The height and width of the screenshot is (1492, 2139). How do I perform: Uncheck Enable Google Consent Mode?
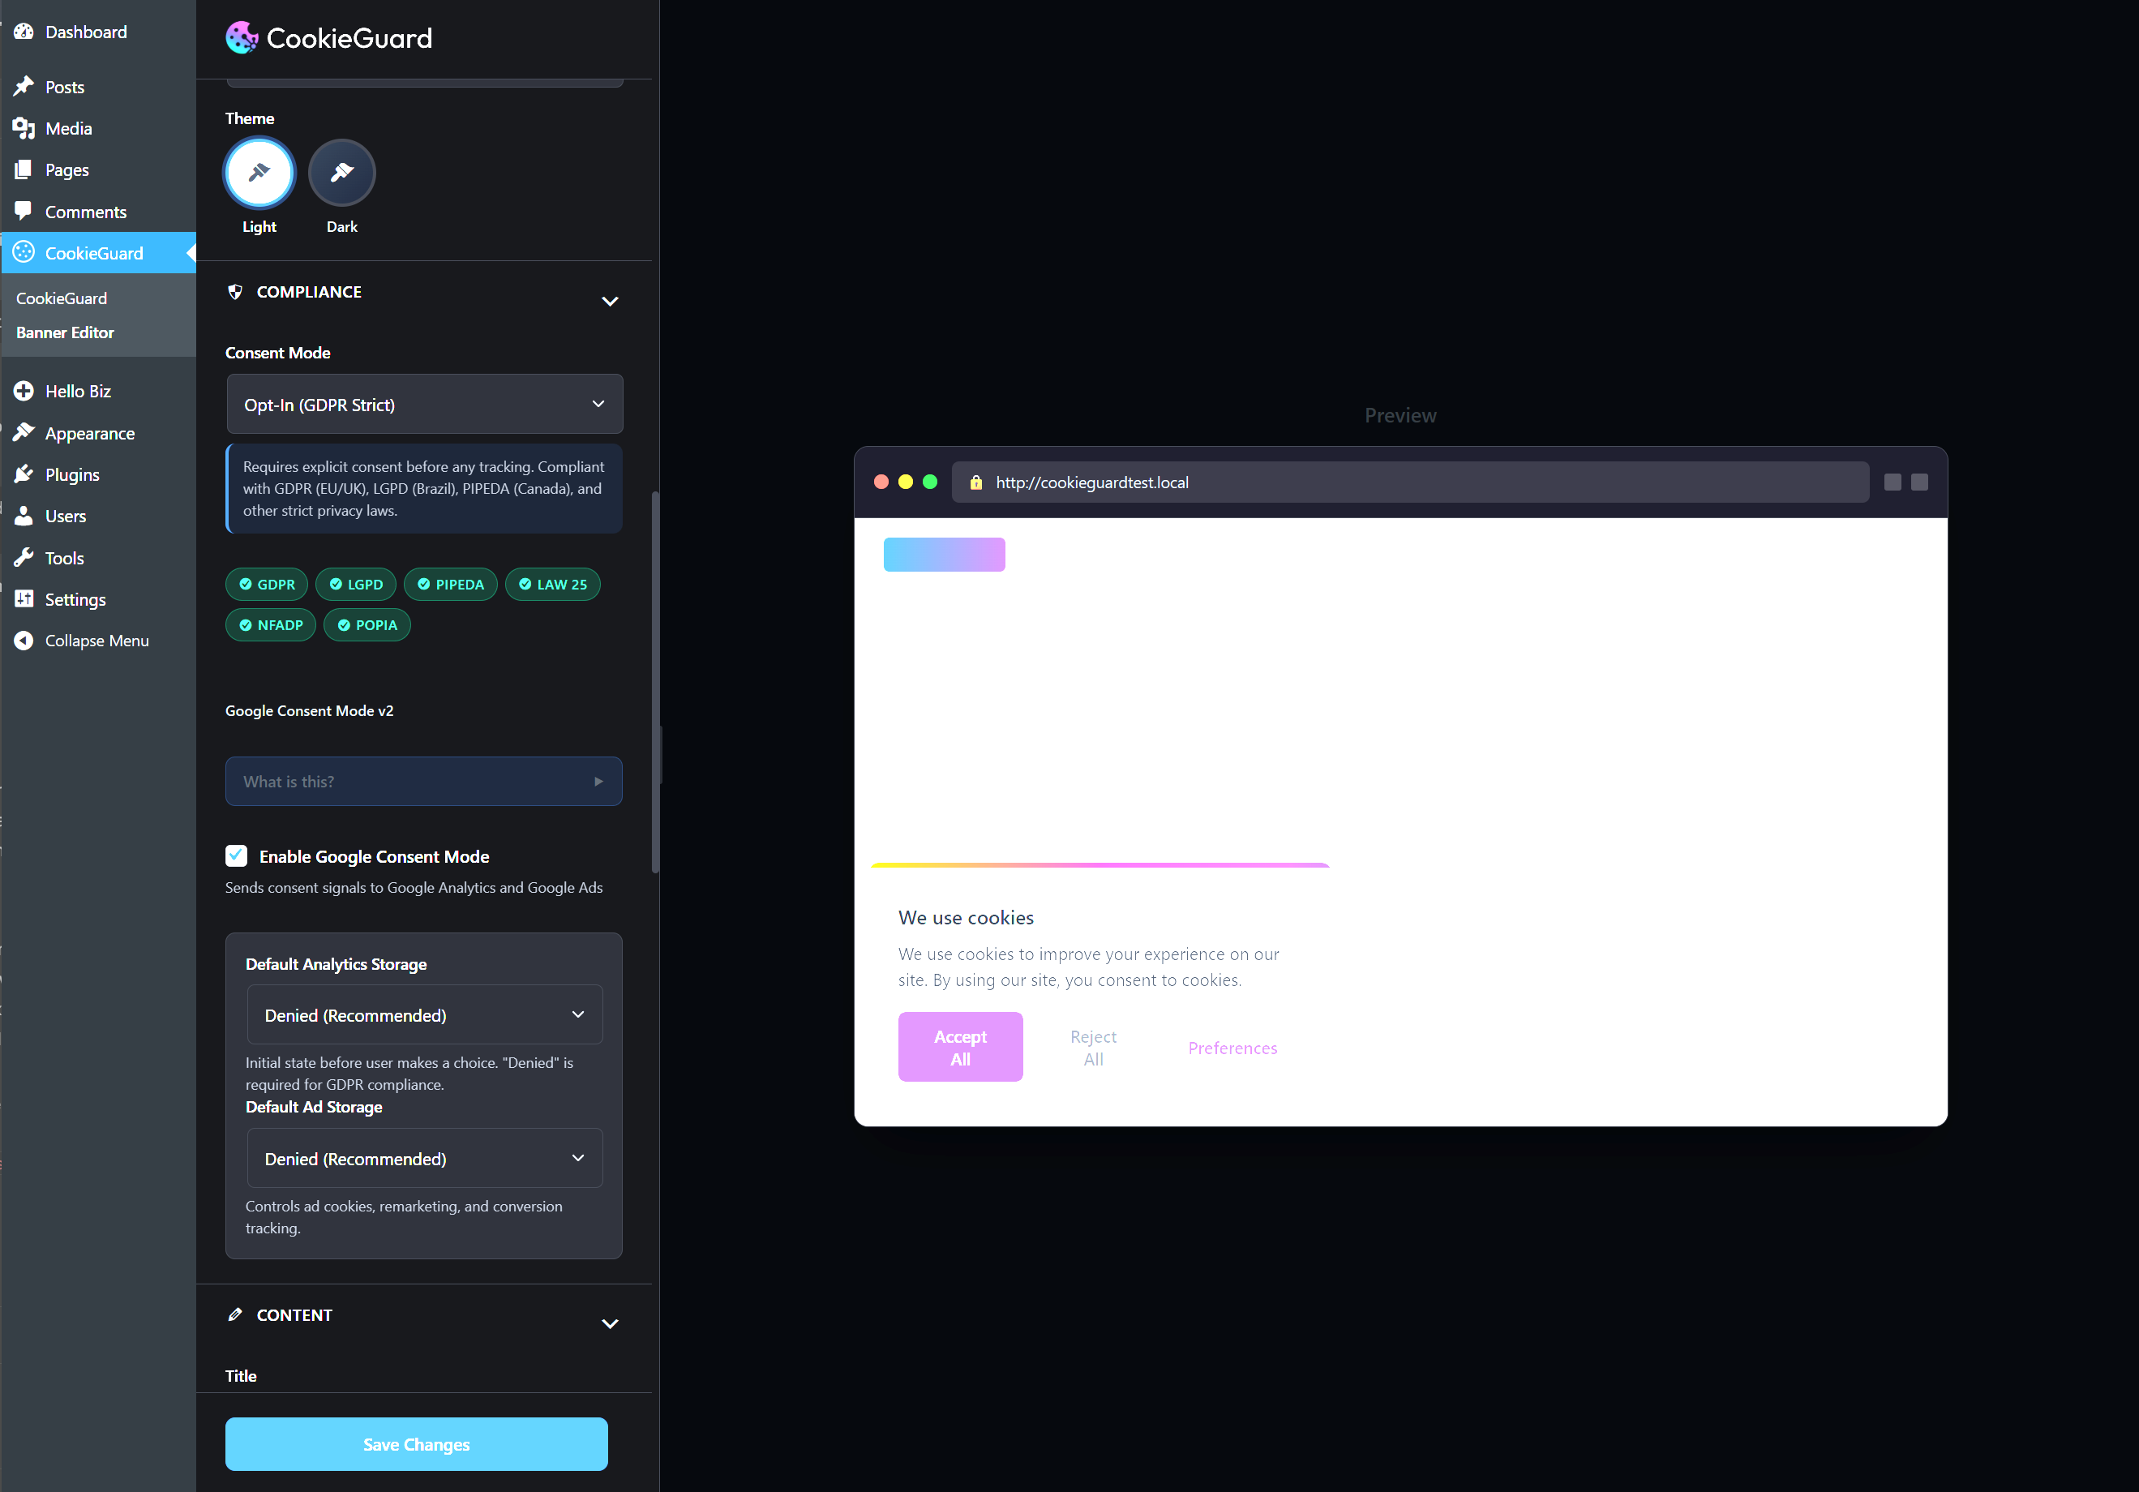(x=236, y=855)
